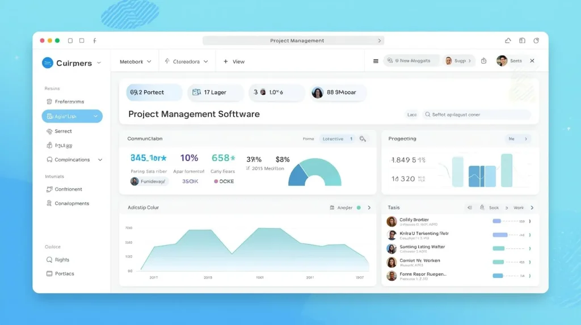This screenshot has width=581, height=325.
Task: Click the 345_1or metric value
Action: 148,158
